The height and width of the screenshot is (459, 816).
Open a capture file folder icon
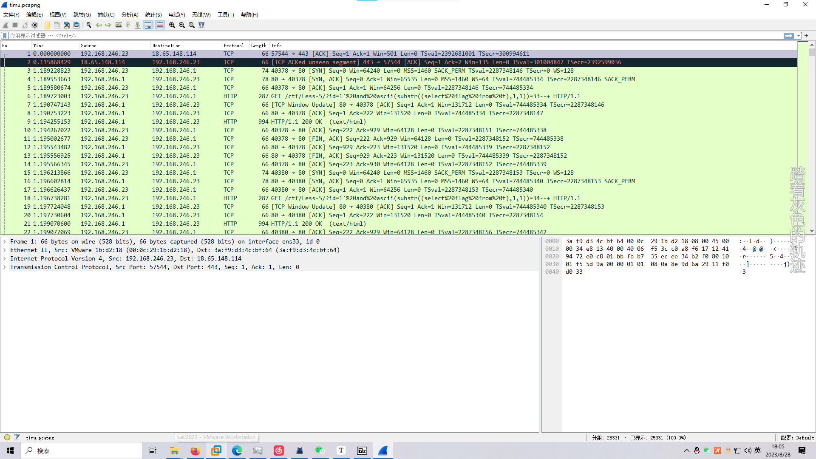47,25
